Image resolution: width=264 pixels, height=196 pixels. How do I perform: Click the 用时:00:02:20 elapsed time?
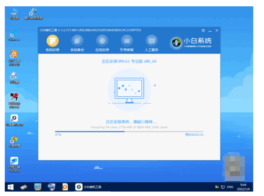[194, 135]
